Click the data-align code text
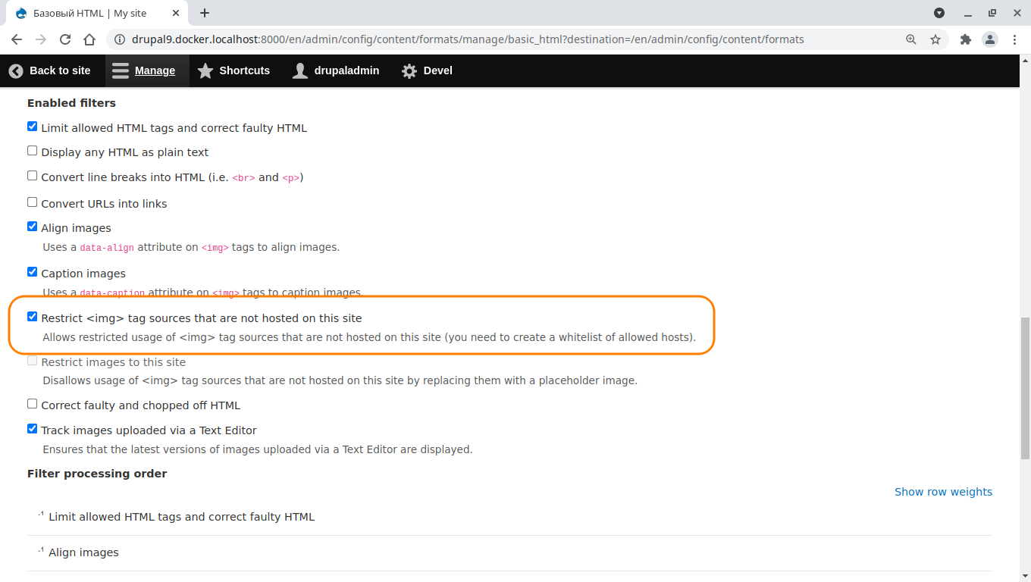 point(107,248)
